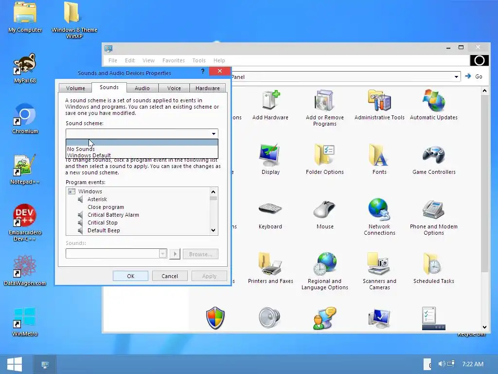Image resolution: width=498 pixels, height=374 pixels.
Task: Click the speaker Sounds icon in Control Panel
Action: [269, 318]
